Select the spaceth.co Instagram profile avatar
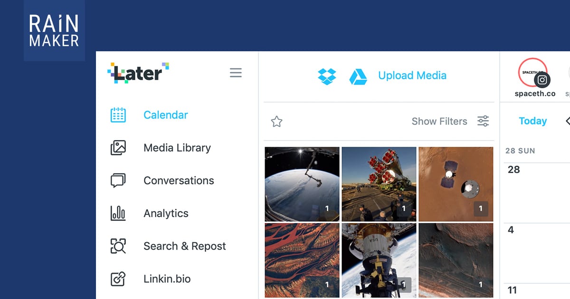The height and width of the screenshot is (299, 570). (x=533, y=73)
